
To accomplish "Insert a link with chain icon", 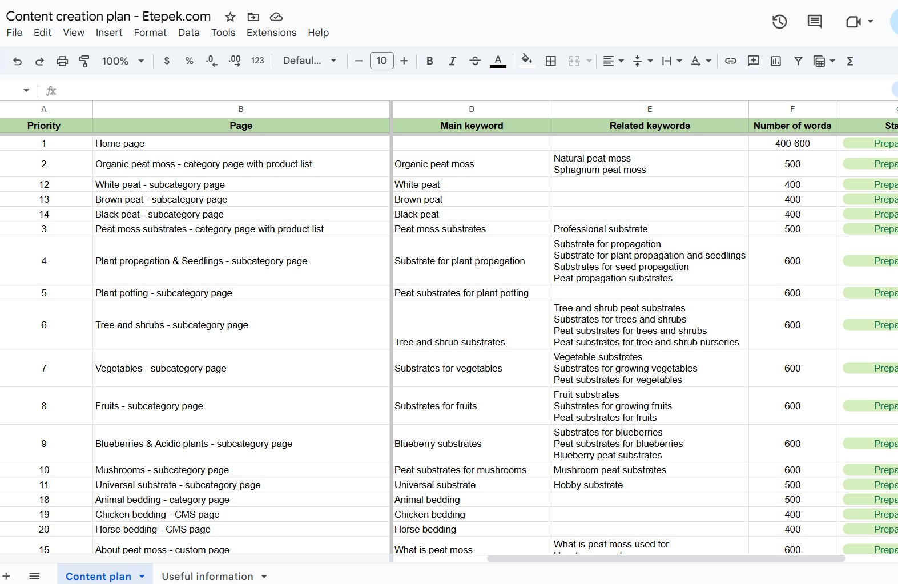I will pos(730,61).
